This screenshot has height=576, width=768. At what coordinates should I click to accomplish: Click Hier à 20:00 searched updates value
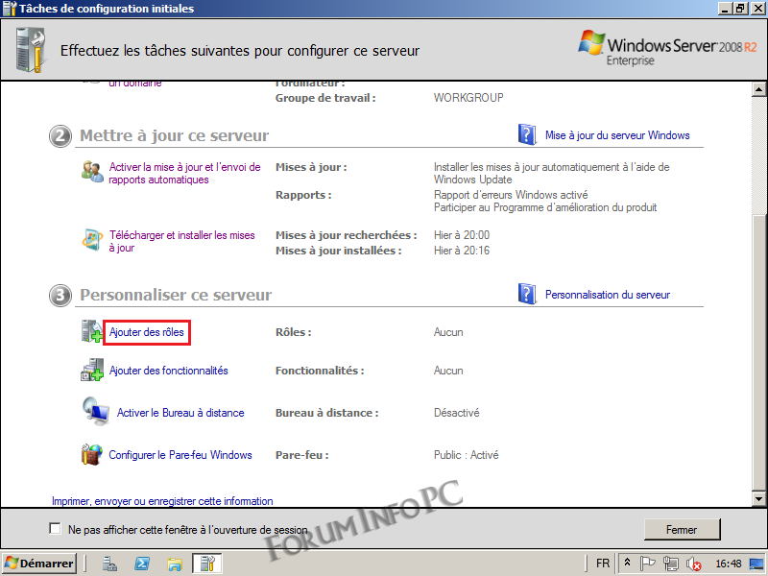click(462, 235)
